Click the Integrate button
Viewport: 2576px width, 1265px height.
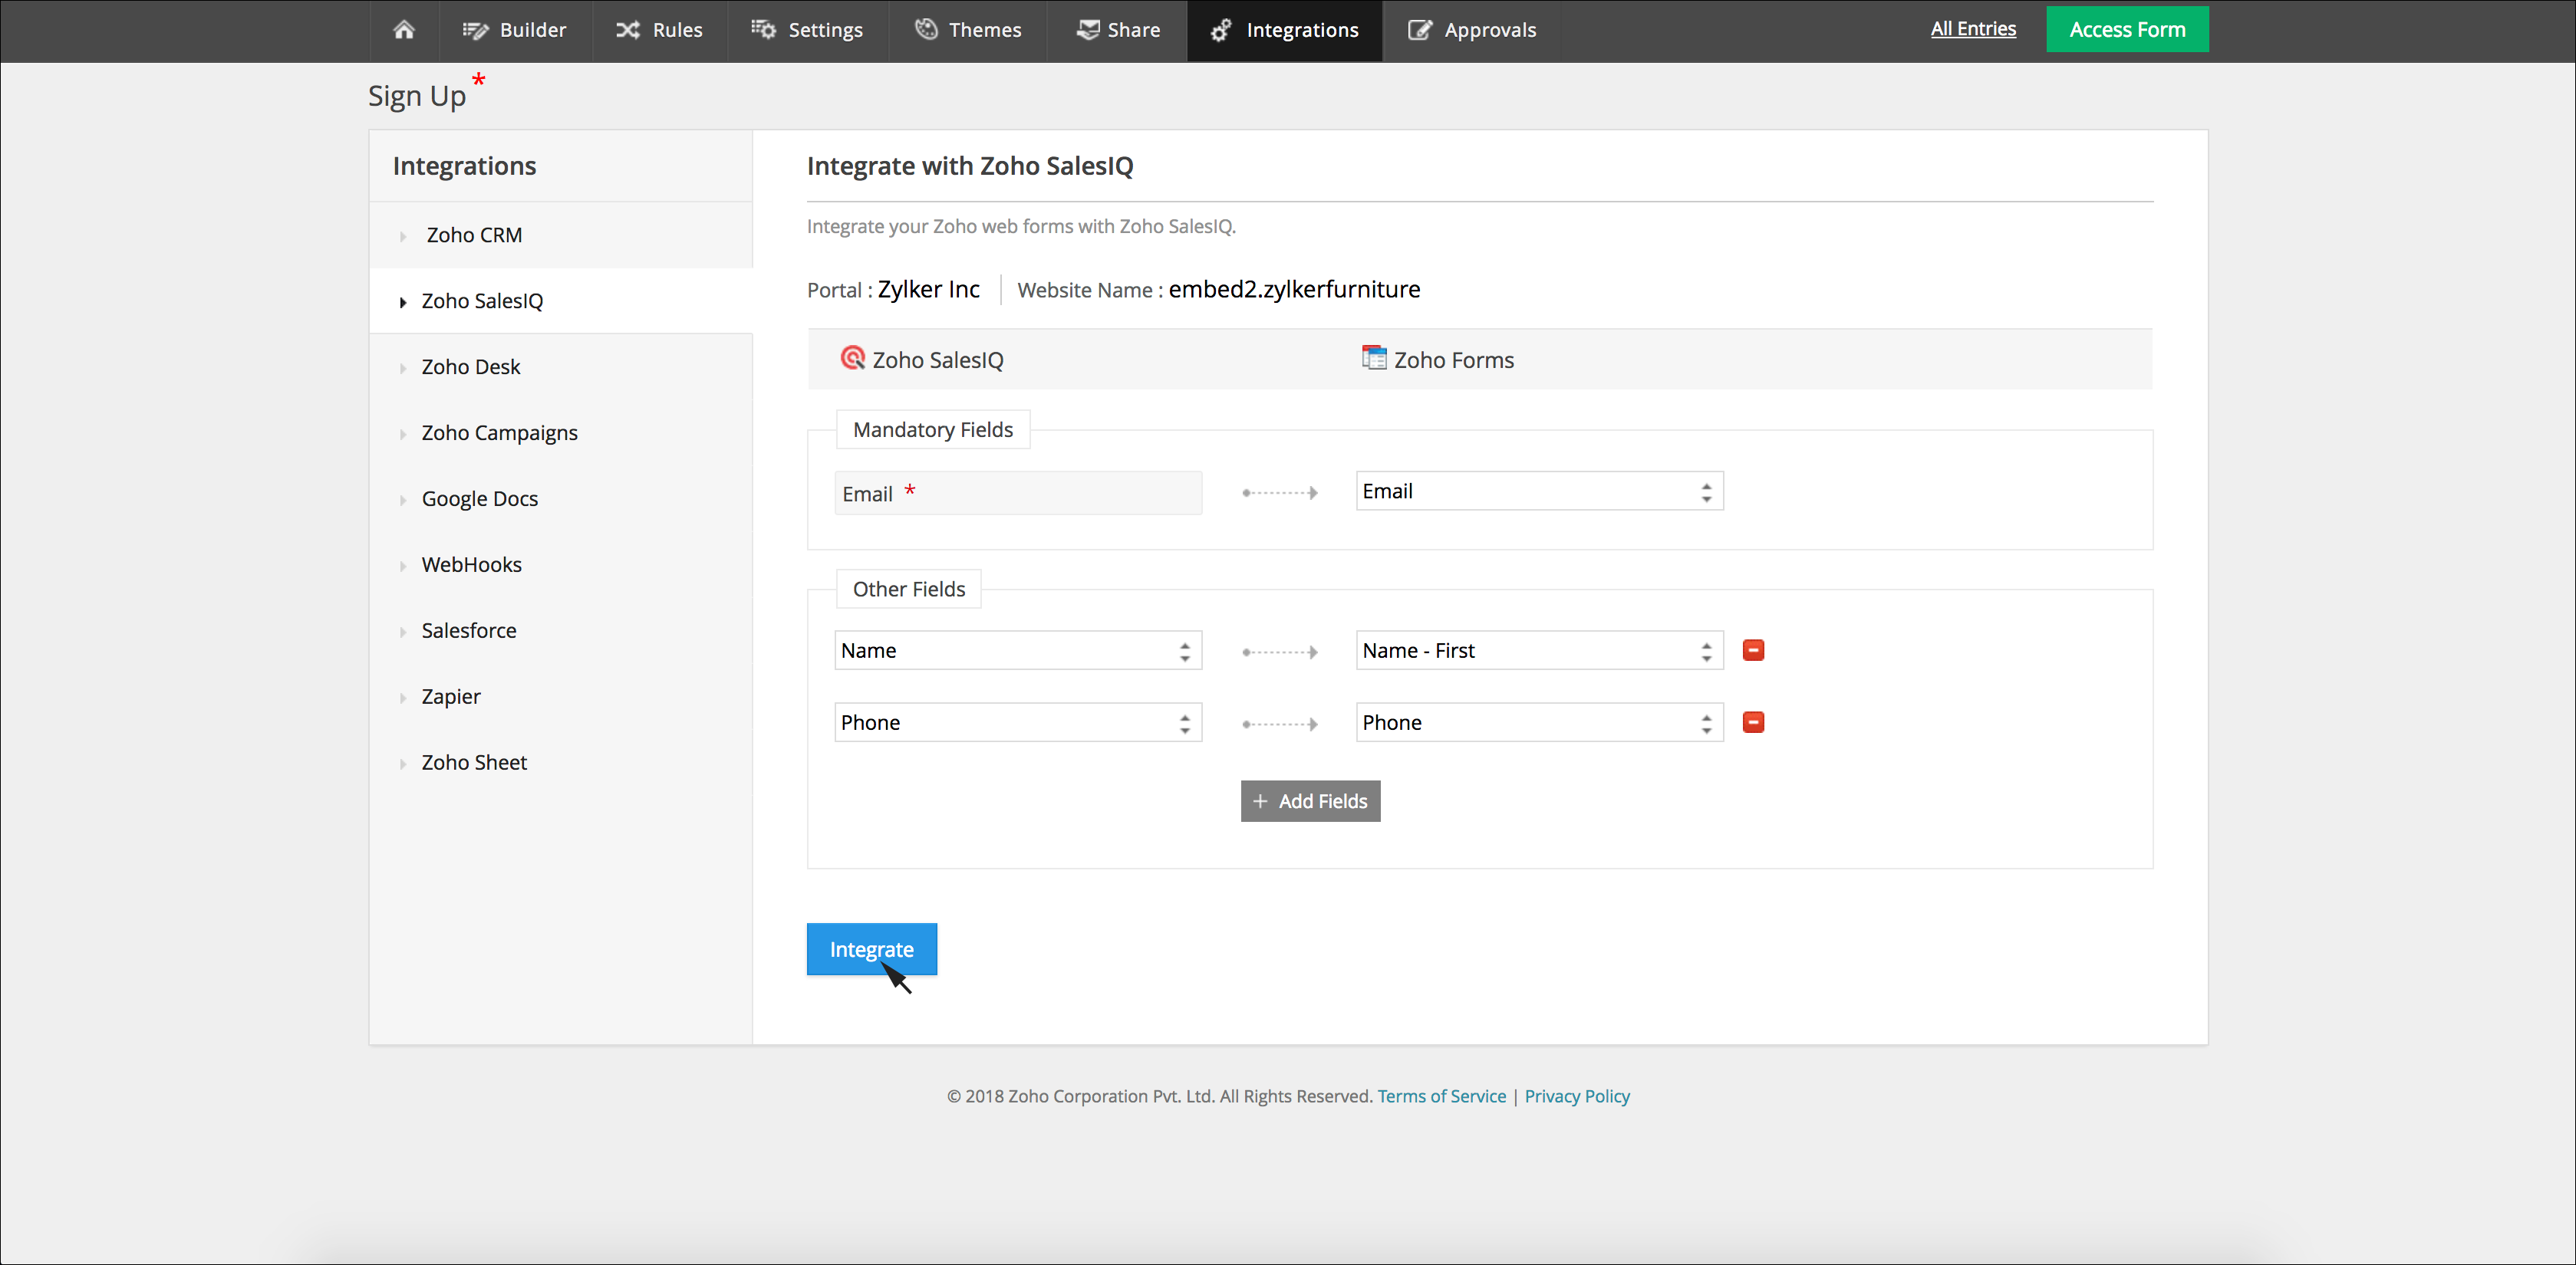(x=872, y=949)
